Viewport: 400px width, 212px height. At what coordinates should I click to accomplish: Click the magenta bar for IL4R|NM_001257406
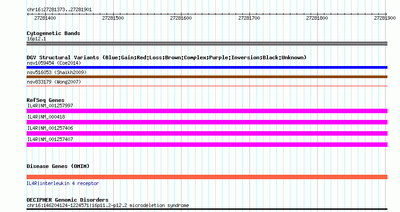[x=207, y=133]
